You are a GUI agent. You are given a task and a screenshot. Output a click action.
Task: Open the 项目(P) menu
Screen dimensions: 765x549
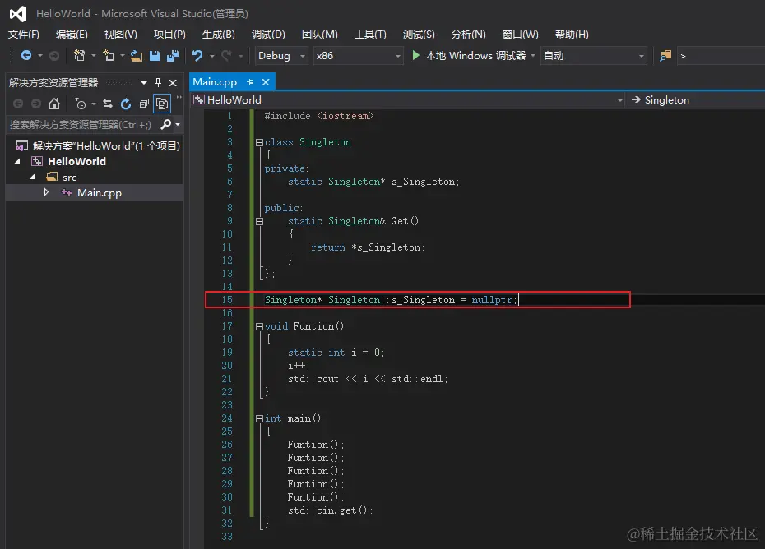(169, 35)
